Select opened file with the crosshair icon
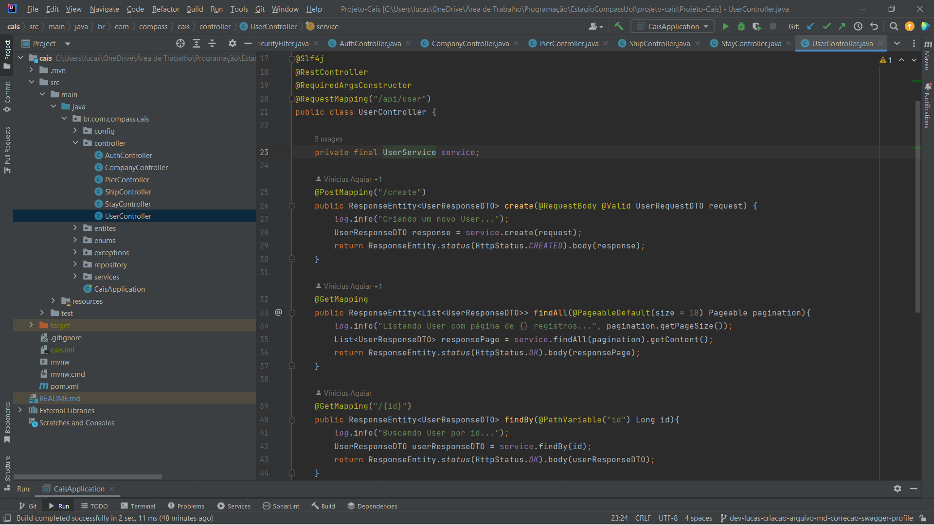Viewport: 934px width, 525px height. coord(180,43)
